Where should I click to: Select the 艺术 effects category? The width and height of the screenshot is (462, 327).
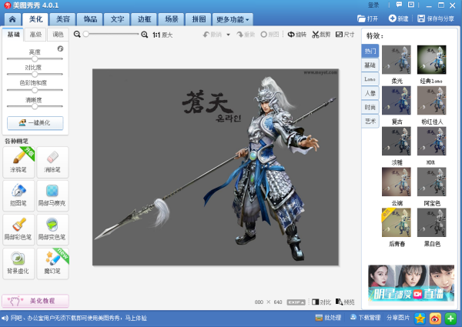pyautogui.click(x=370, y=121)
